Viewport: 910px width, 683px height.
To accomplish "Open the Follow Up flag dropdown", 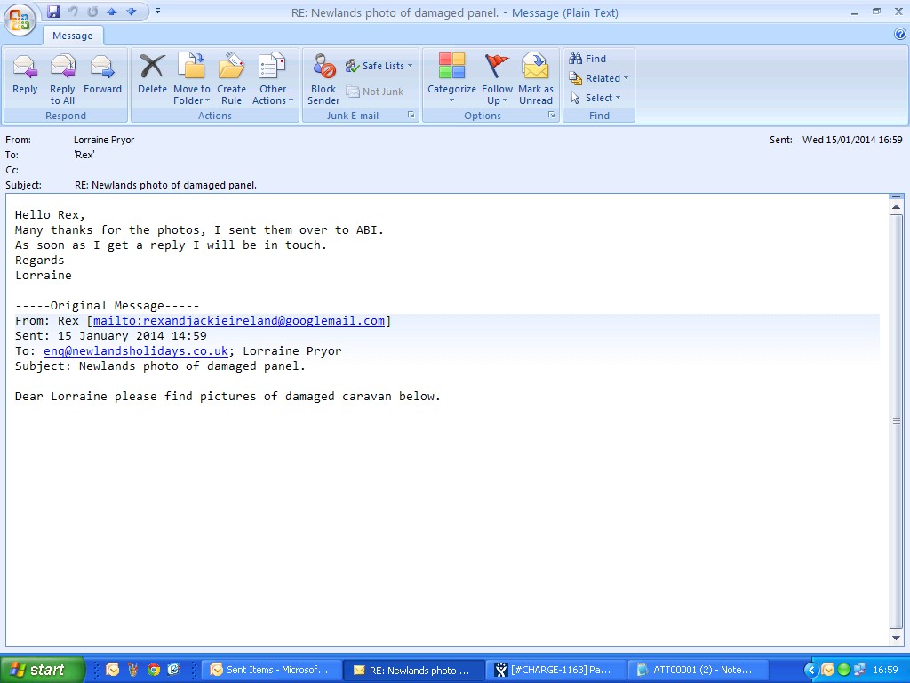I will coord(497,95).
